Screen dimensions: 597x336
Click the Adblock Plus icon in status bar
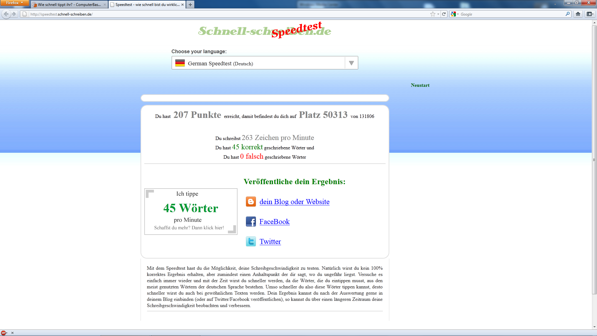click(x=3, y=333)
